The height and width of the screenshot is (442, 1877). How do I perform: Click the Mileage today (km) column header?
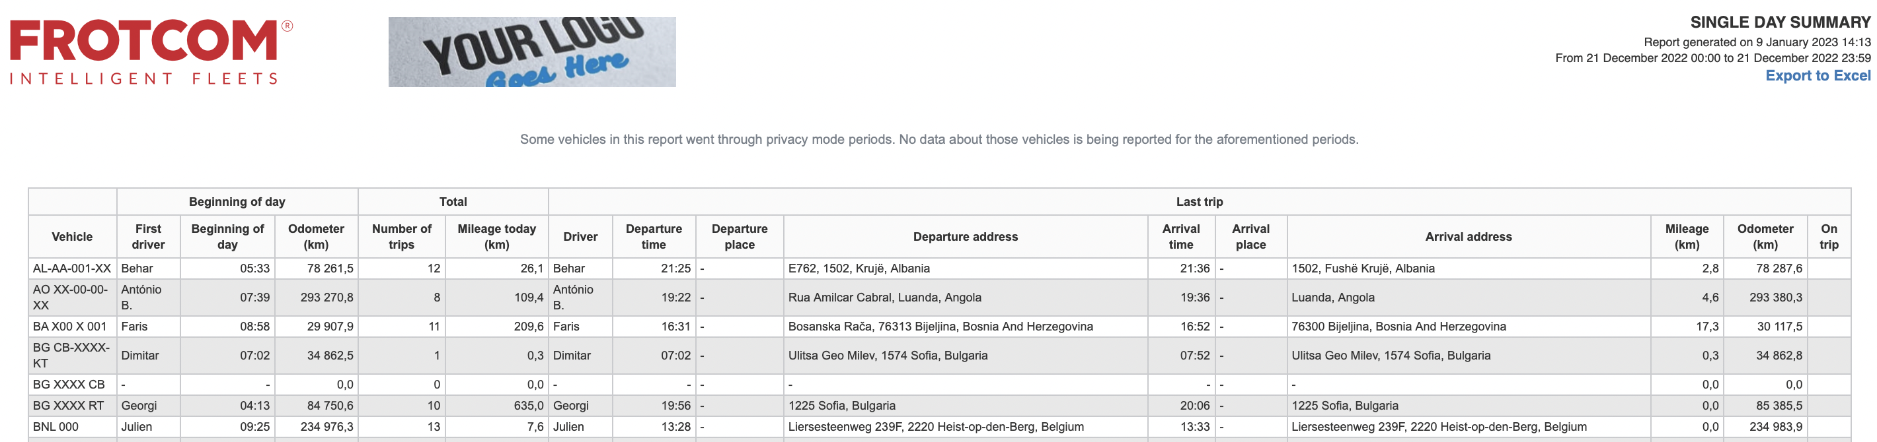(x=497, y=236)
